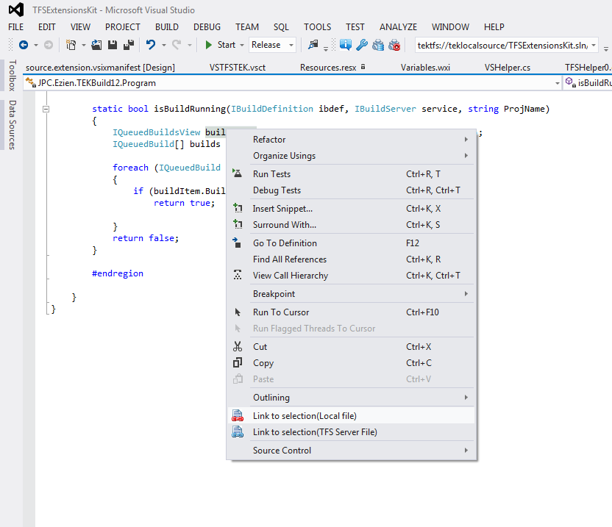Click the Navigate Backward arrow icon
This screenshot has width=612, height=527.
coord(25,45)
